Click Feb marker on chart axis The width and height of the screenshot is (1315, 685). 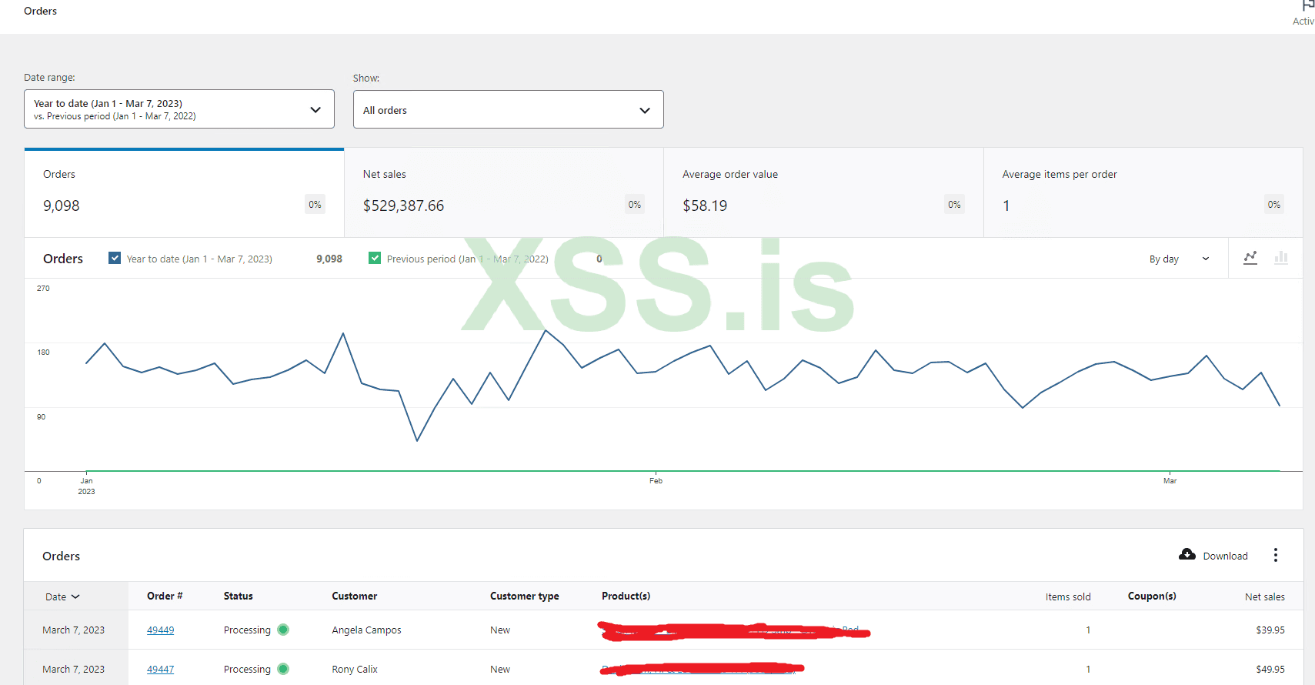pyautogui.click(x=656, y=480)
